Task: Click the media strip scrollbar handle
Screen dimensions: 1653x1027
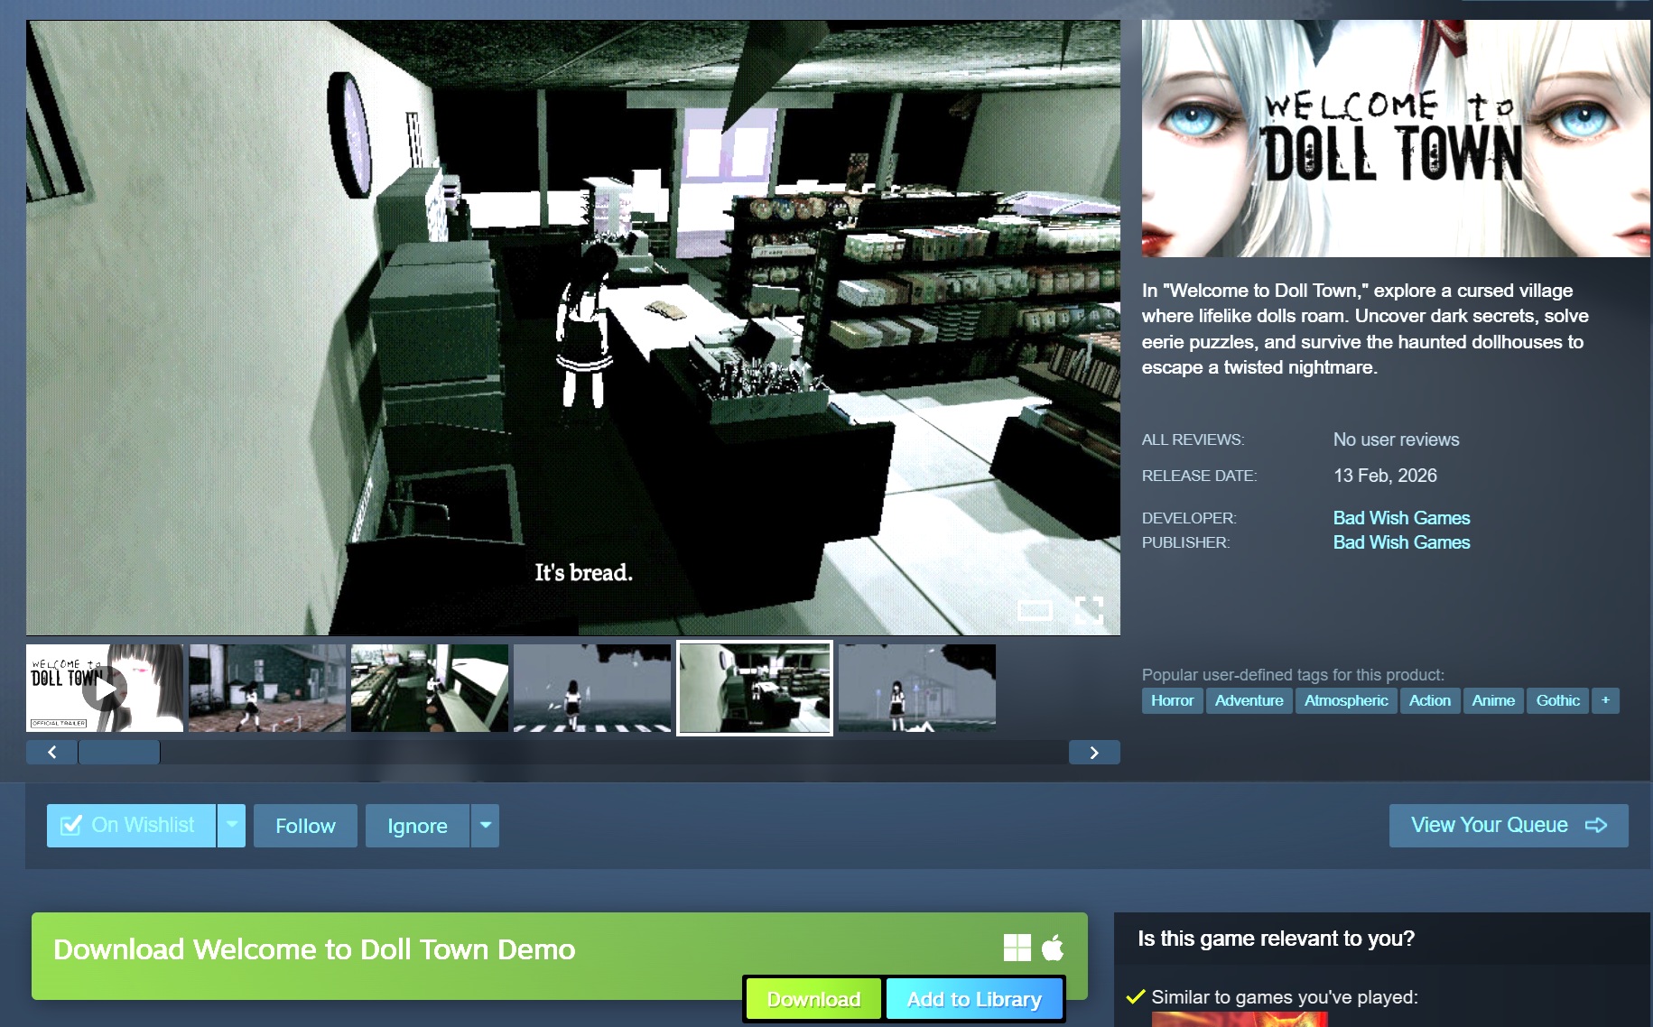Action: click(x=119, y=752)
